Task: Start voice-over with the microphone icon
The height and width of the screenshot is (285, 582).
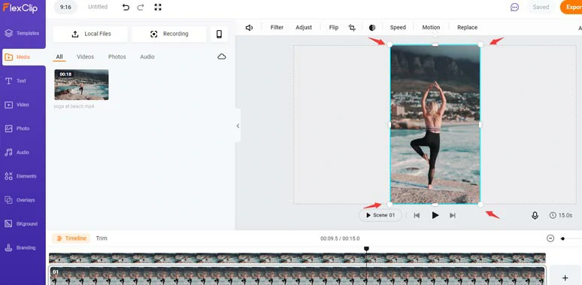Action: click(x=535, y=215)
